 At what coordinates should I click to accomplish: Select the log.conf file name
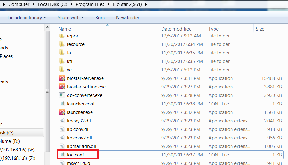click(75, 155)
